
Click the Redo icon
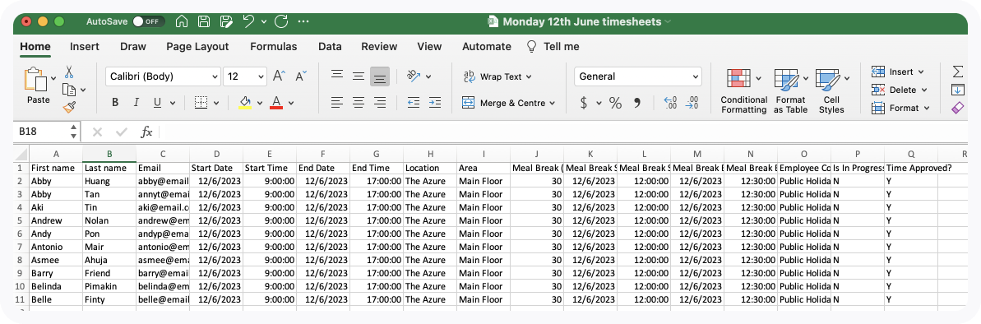[x=281, y=21]
